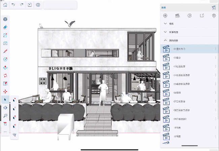The height and width of the screenshot is (151, 219).
Task: Choose the Move tool with four arrows
Action: point(5,91)
